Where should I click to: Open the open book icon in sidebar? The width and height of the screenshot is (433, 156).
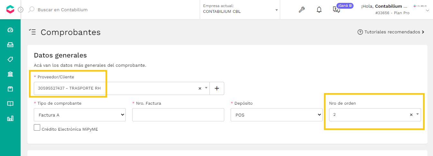[x=10, y=104]
